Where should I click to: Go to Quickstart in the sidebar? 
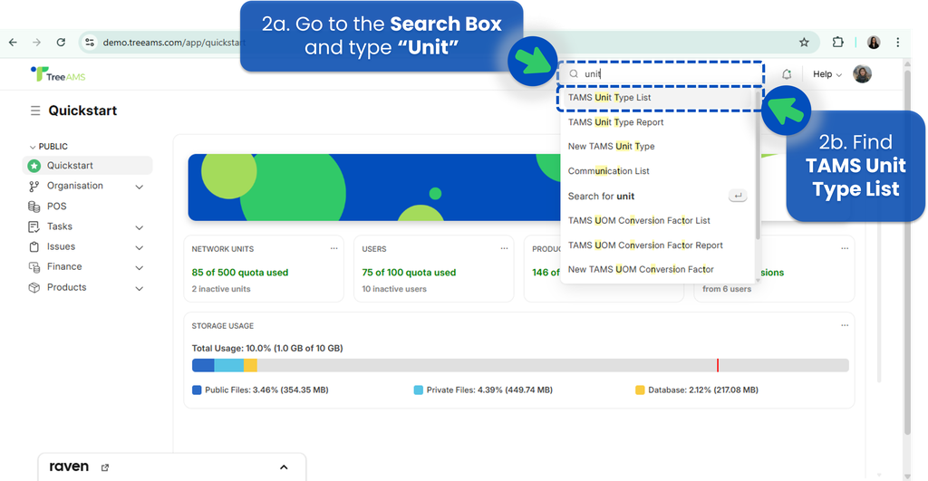pos(70,166)
